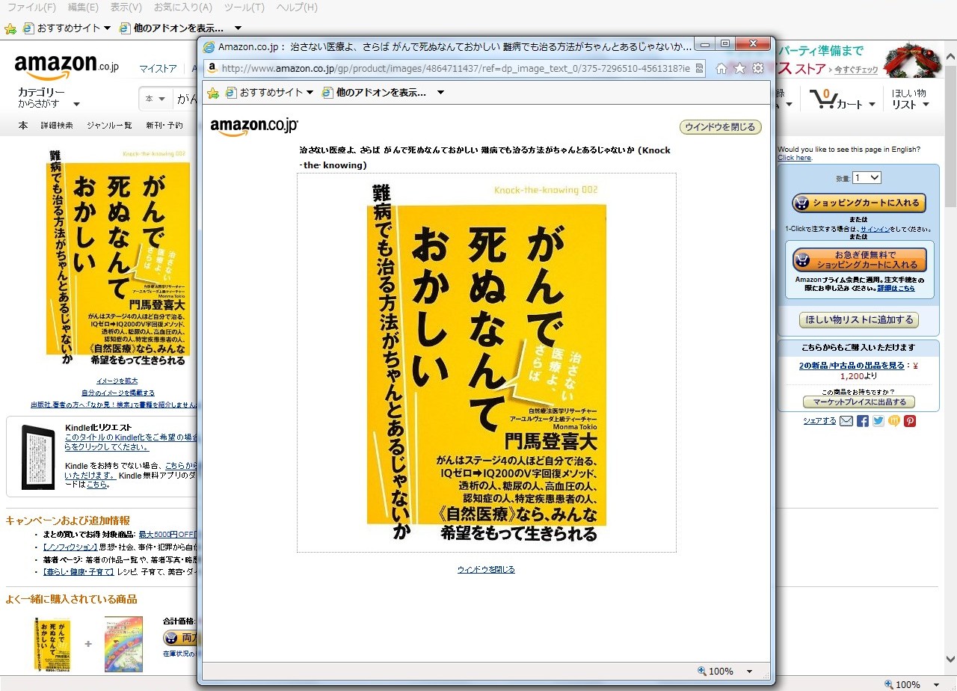
Task: Click the サインイン link
Action: tap(875, 229)
